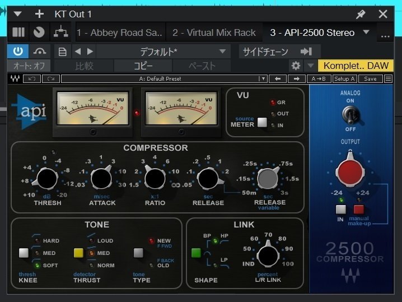Select the Komplet.. DAW control link label
Image resolution: width=402 pixels, height=302 pixels.
tap(356, 66)
